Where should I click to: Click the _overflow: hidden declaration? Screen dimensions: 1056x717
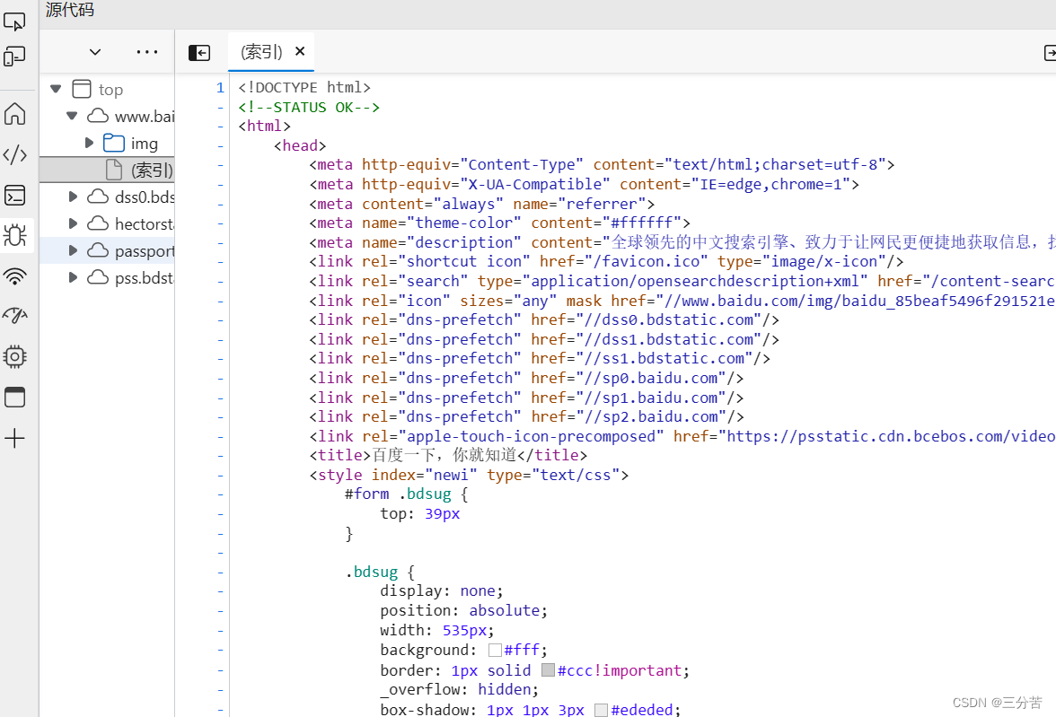point(460,689)
